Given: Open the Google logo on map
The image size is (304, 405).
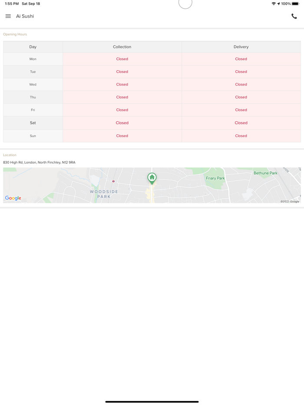Looking at the screenshot, I should [x=13, y=198].
